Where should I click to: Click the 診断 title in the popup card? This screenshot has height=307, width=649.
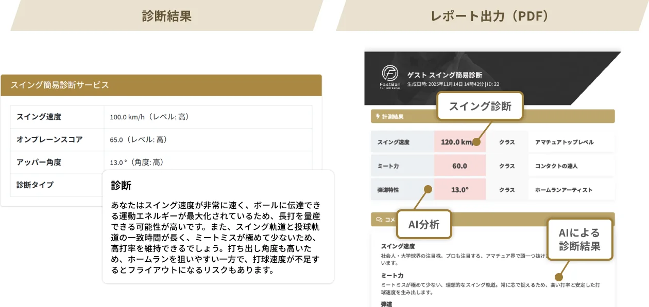point(121,186)
